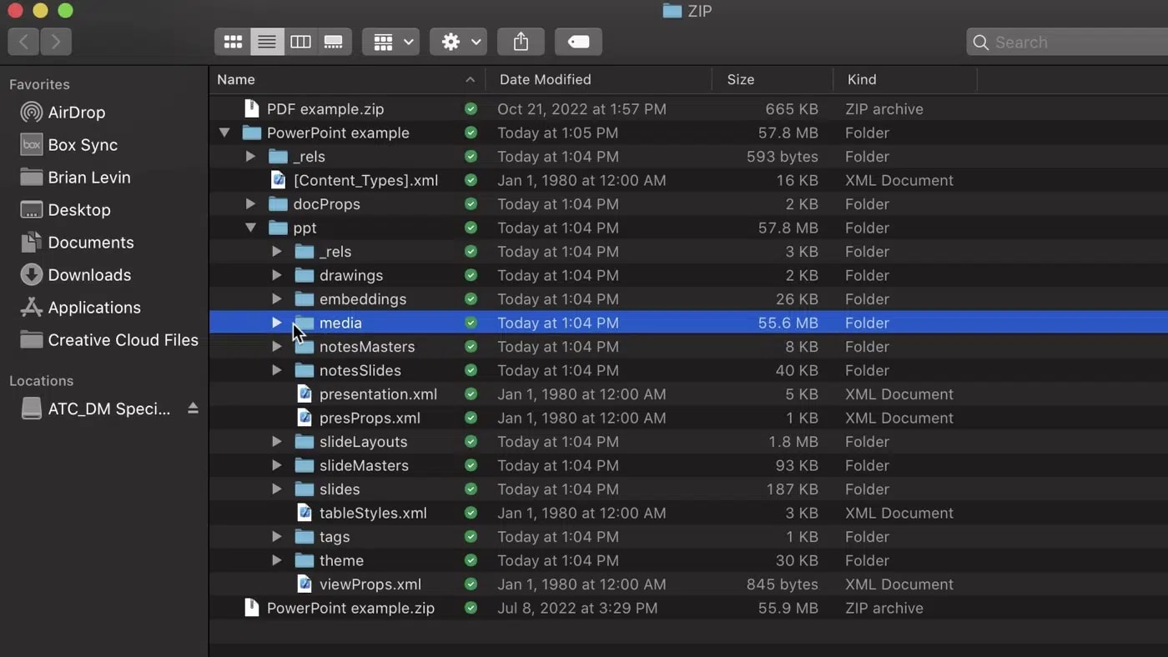The width and height of the screenshot is (1168, 657).
Task: Open the item grouping dropdown
Action: [x=390, y=42]
